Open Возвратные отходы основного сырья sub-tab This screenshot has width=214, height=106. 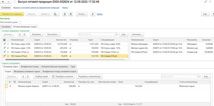(x=60, y=71)
